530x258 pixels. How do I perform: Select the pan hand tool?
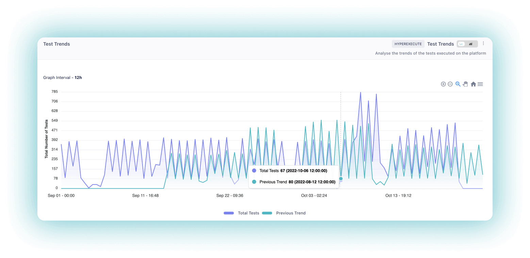point(465,84)
